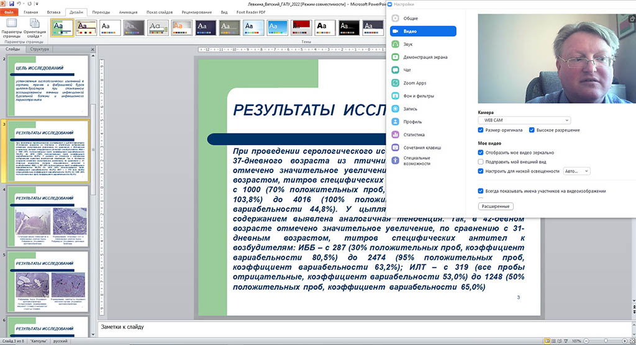Select slide 5 thumbnail in pane

point(48,282)
